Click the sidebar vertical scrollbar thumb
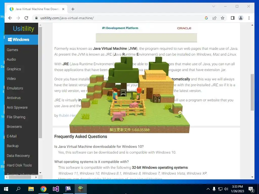Image resolution: width=259 pixels, height=194 pixels. [x=40, y=83]
